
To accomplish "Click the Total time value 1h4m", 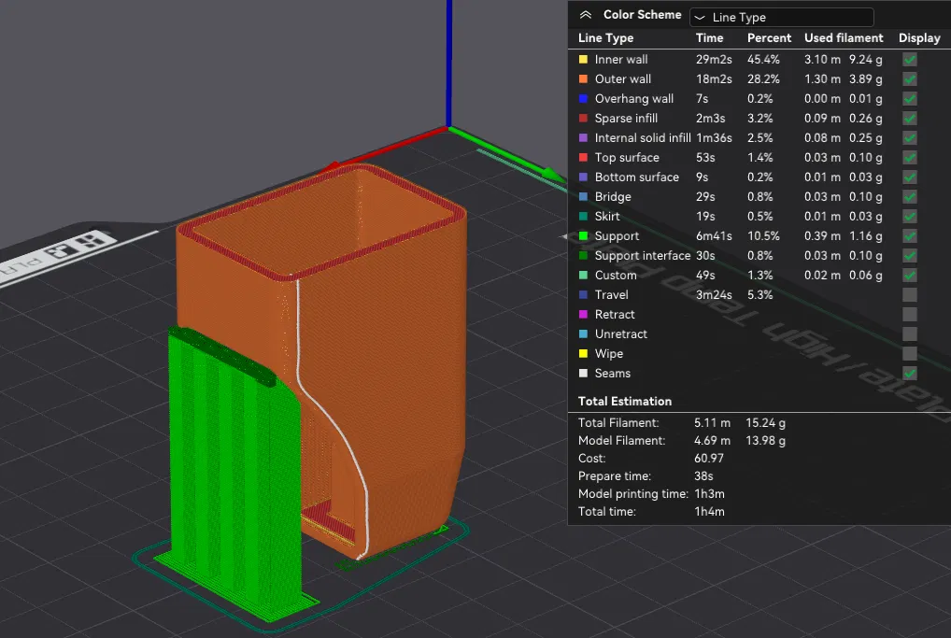I will [x=710, y=511].
